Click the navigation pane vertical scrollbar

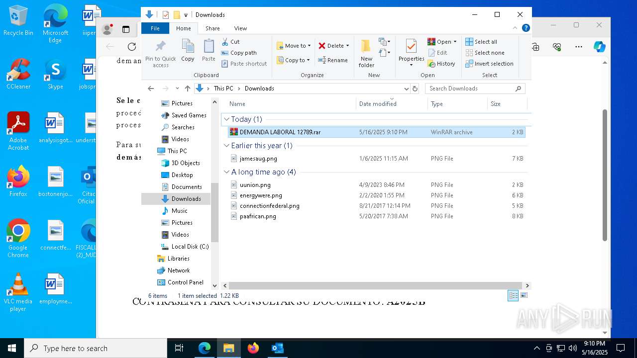click(x=215, y=212)
